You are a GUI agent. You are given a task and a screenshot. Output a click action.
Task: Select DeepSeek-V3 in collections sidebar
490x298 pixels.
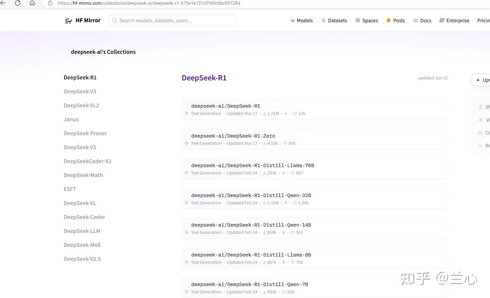tap(80, 91)
